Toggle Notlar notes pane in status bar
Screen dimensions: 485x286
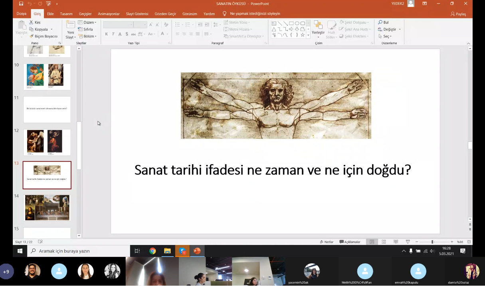coord(327,242)
